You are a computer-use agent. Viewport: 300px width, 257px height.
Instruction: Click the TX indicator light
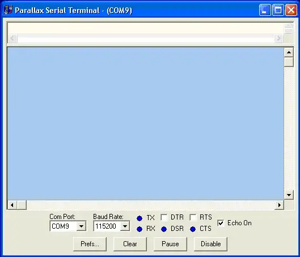(x=140, y=218)
